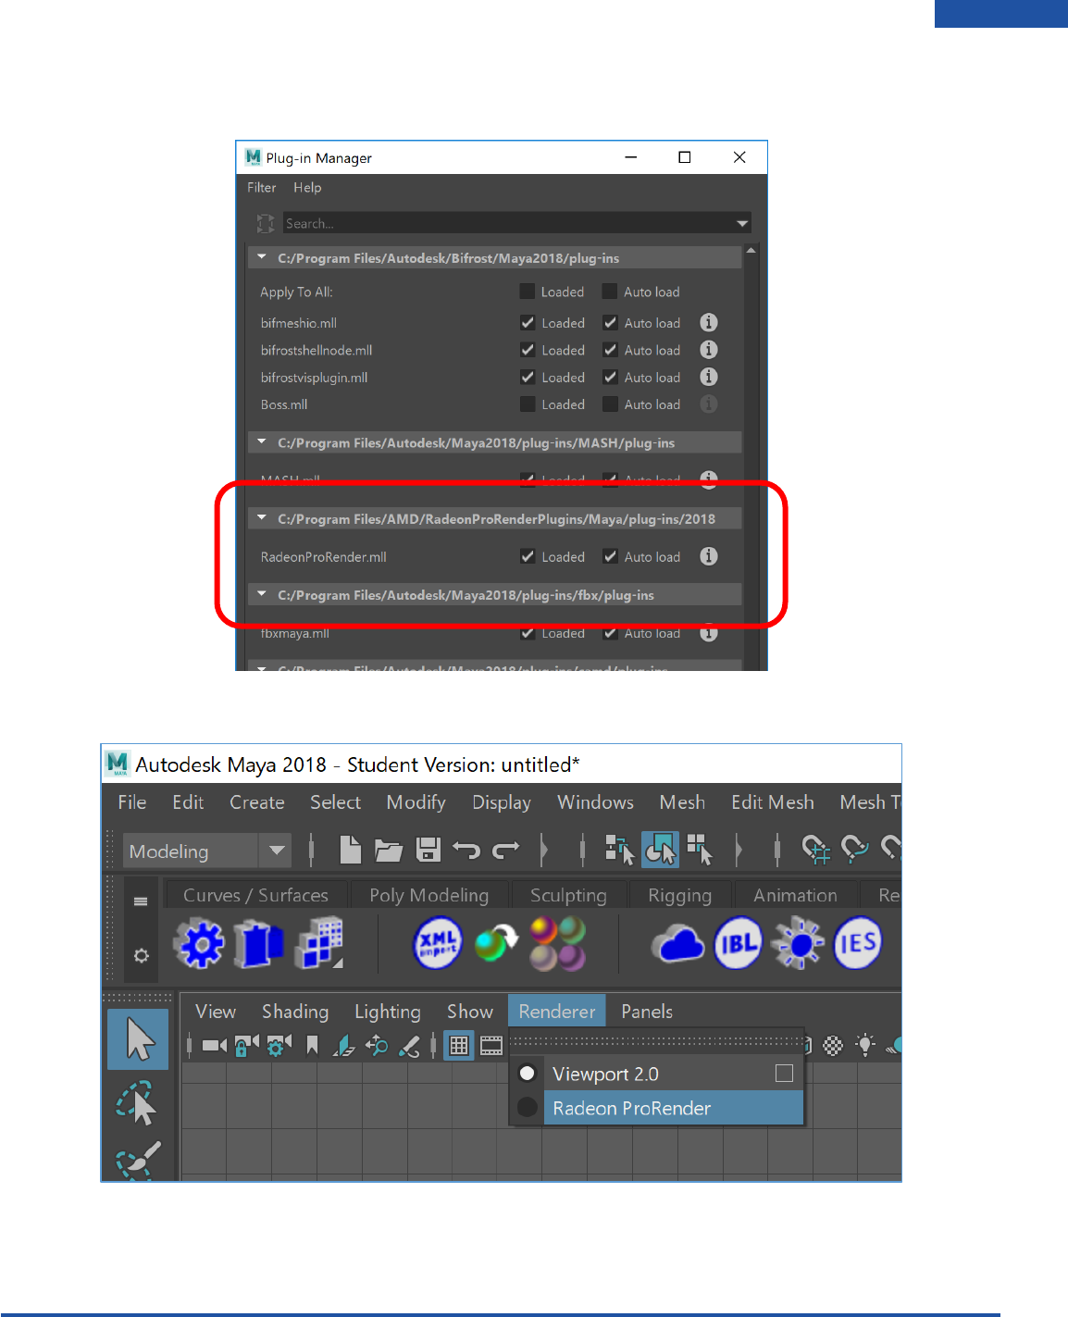The height and width of the screenshot is (1317, 1068).
Task: Choose Radeon ProRender in Renderer menu
Action: pos(656,1108)
